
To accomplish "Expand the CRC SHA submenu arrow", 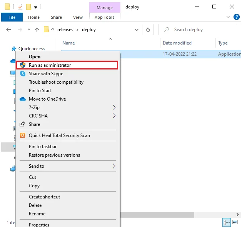I will pyautogui.click(x=114, y=116).
